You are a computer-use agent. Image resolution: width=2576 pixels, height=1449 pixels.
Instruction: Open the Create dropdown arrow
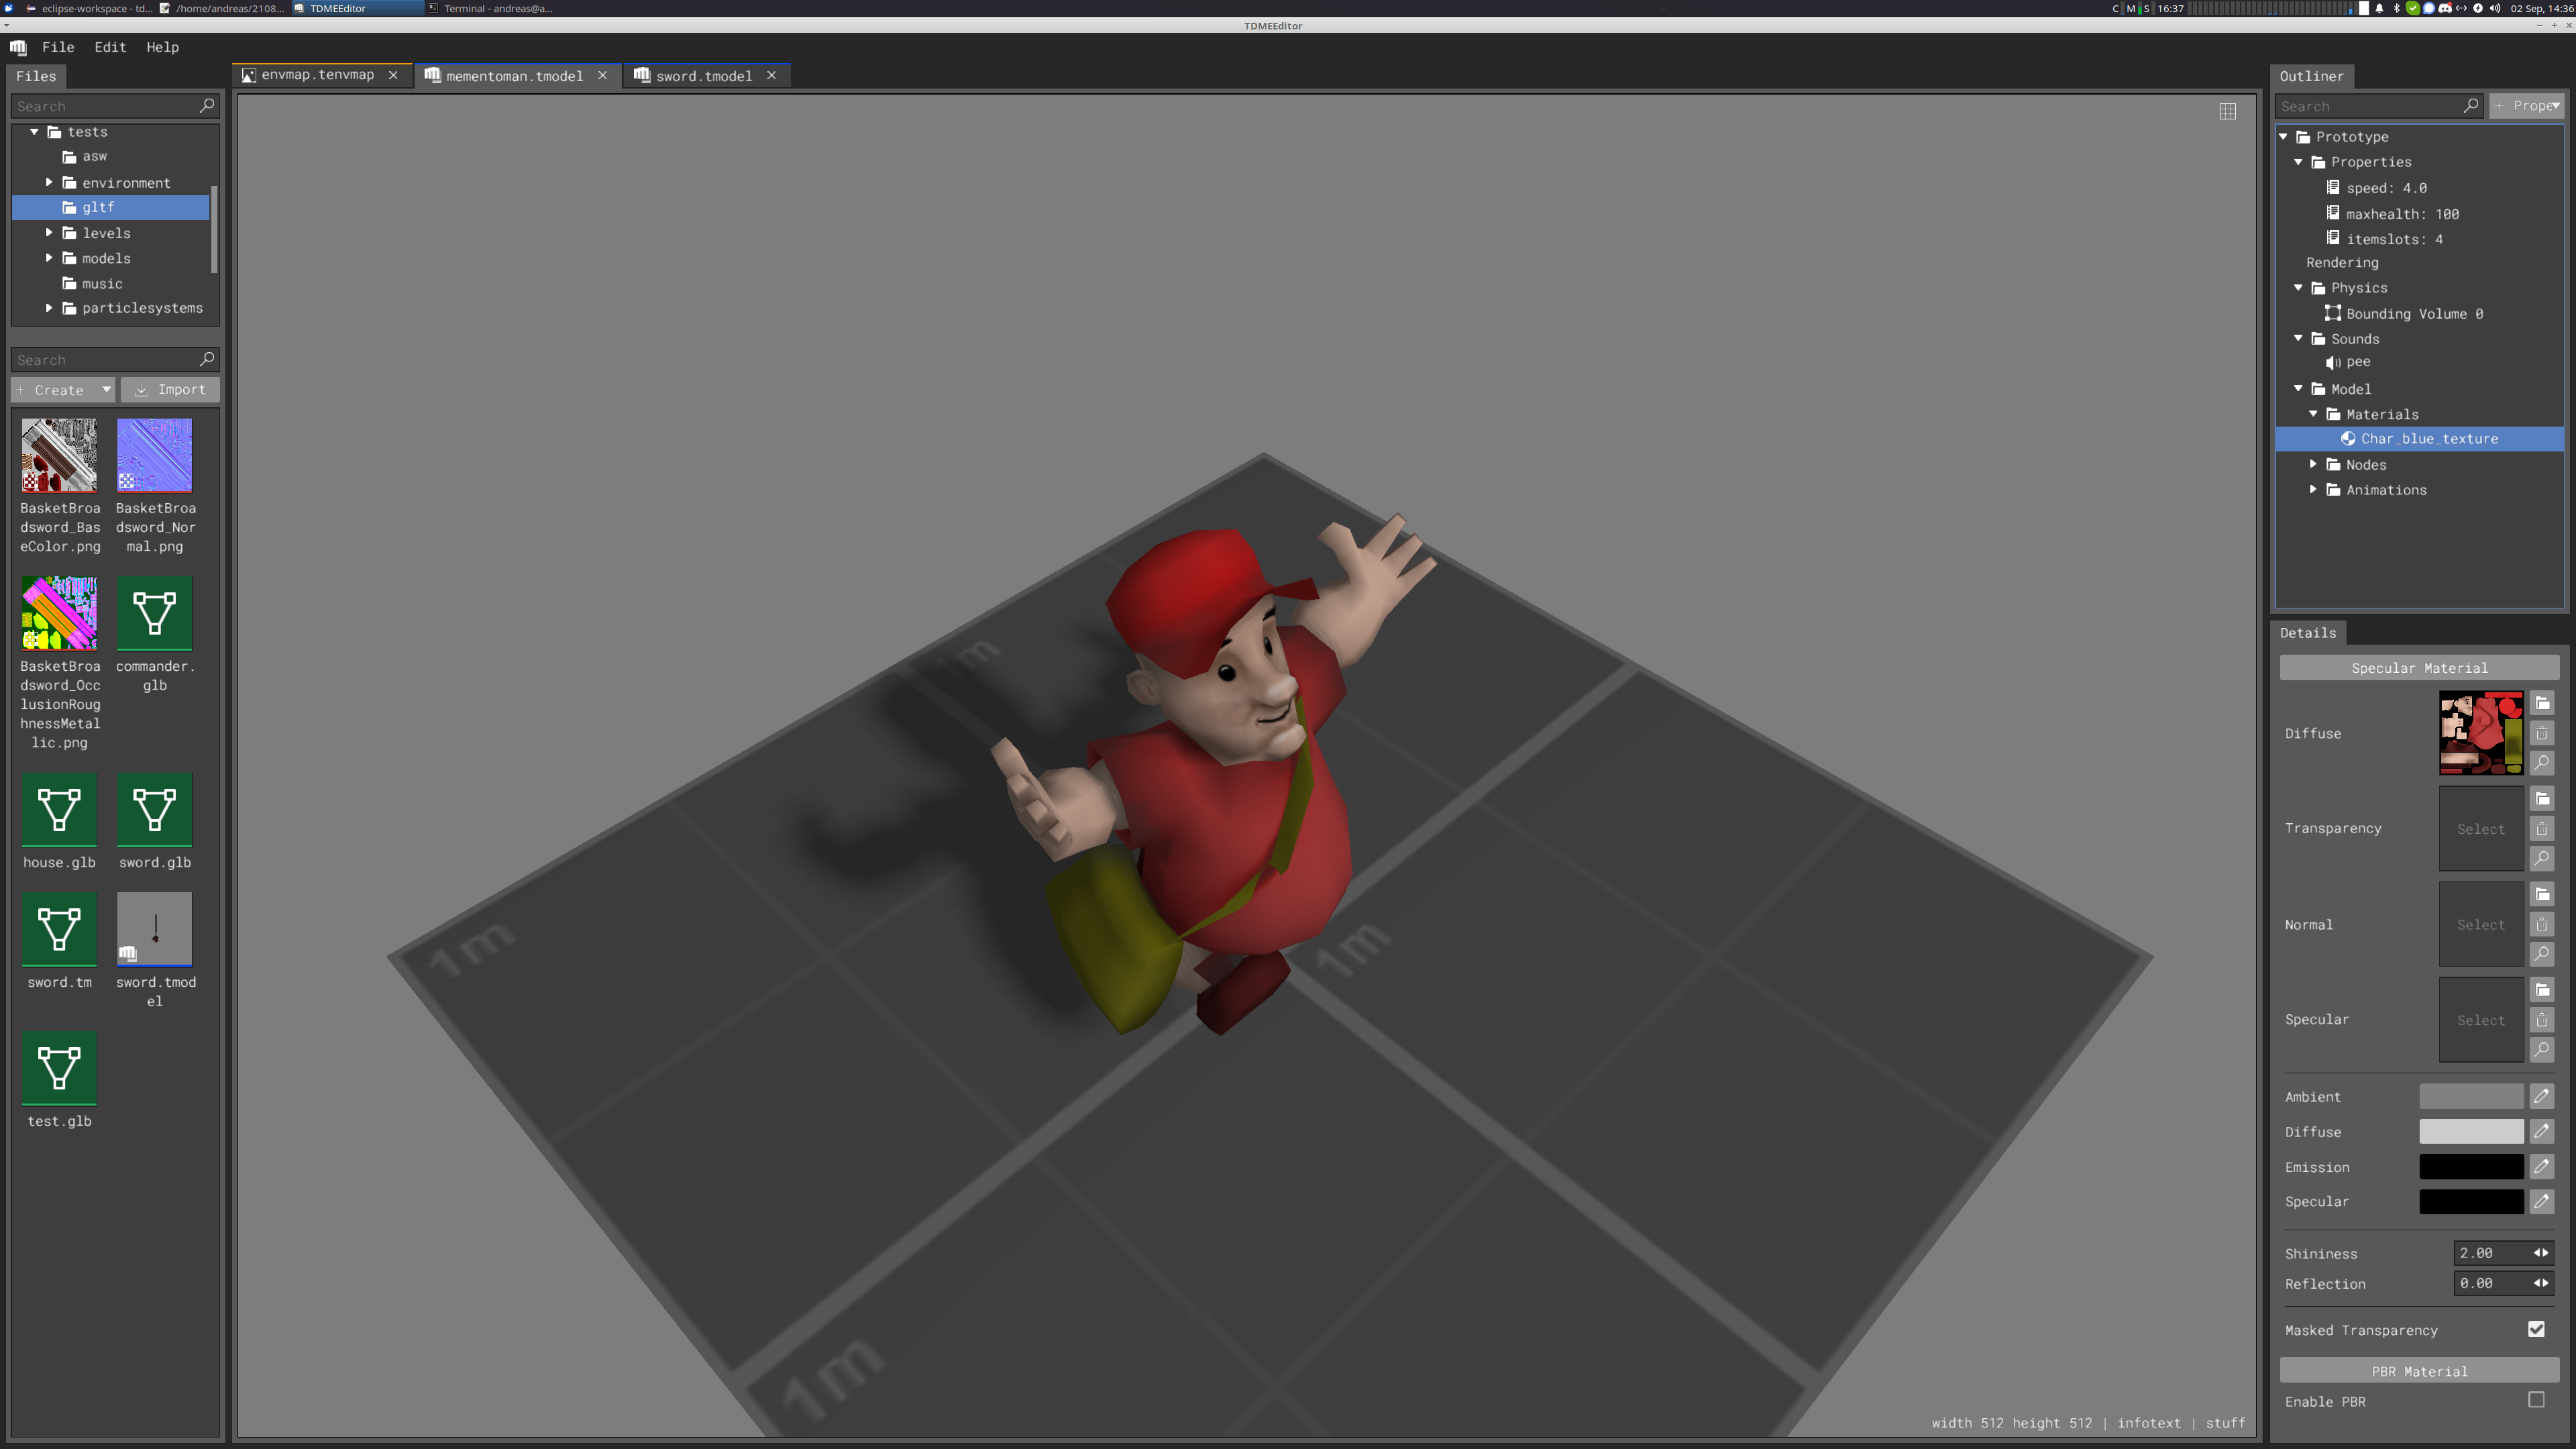[106, 389]
